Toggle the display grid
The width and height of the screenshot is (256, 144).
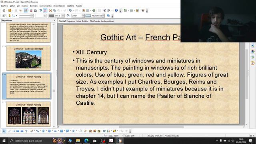coord(100,10)
